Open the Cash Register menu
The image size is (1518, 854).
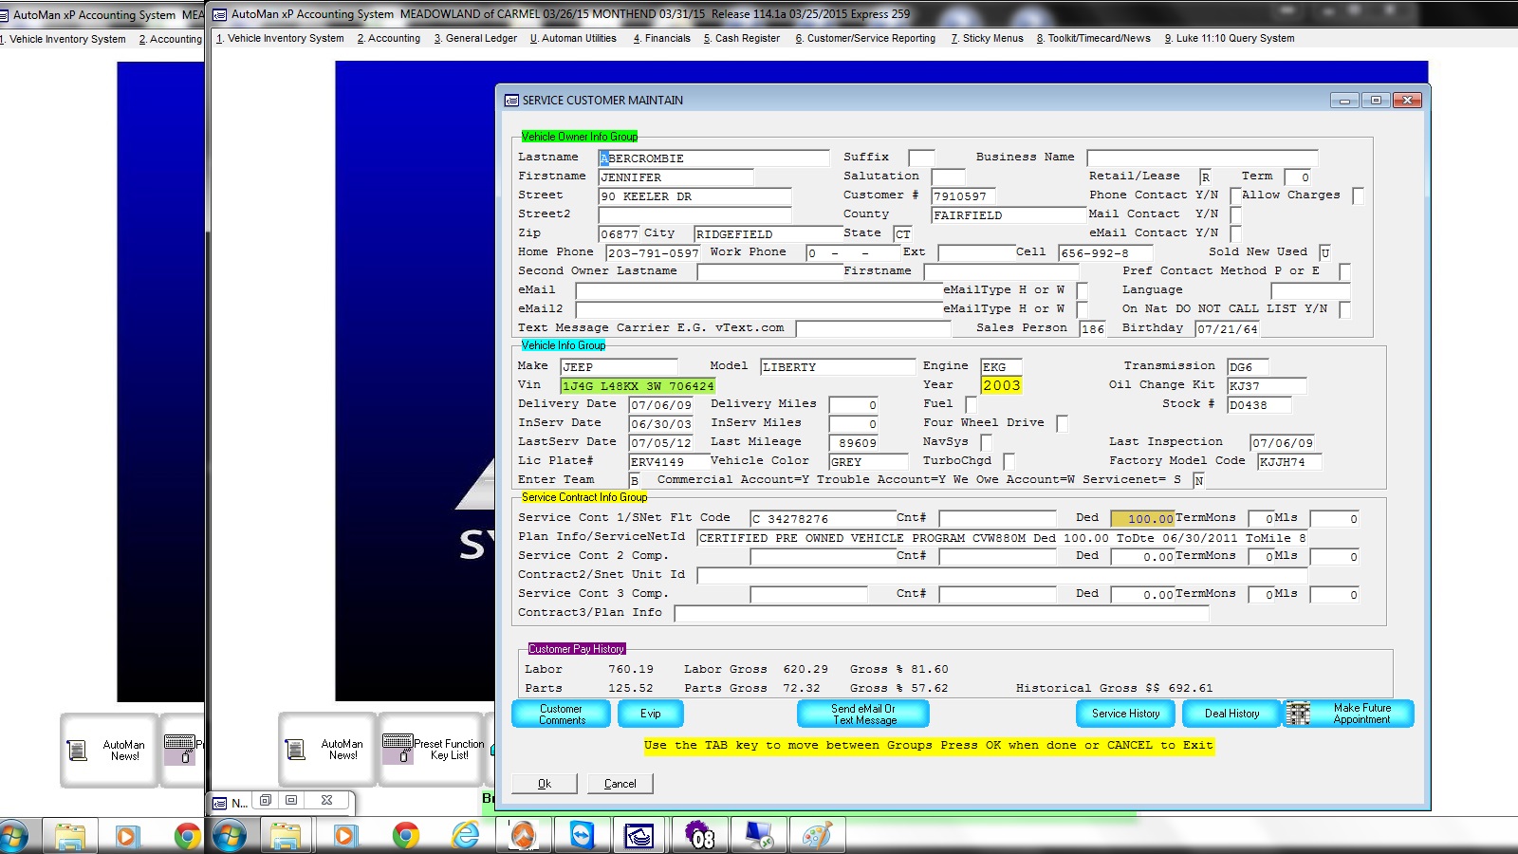[741, 39]
